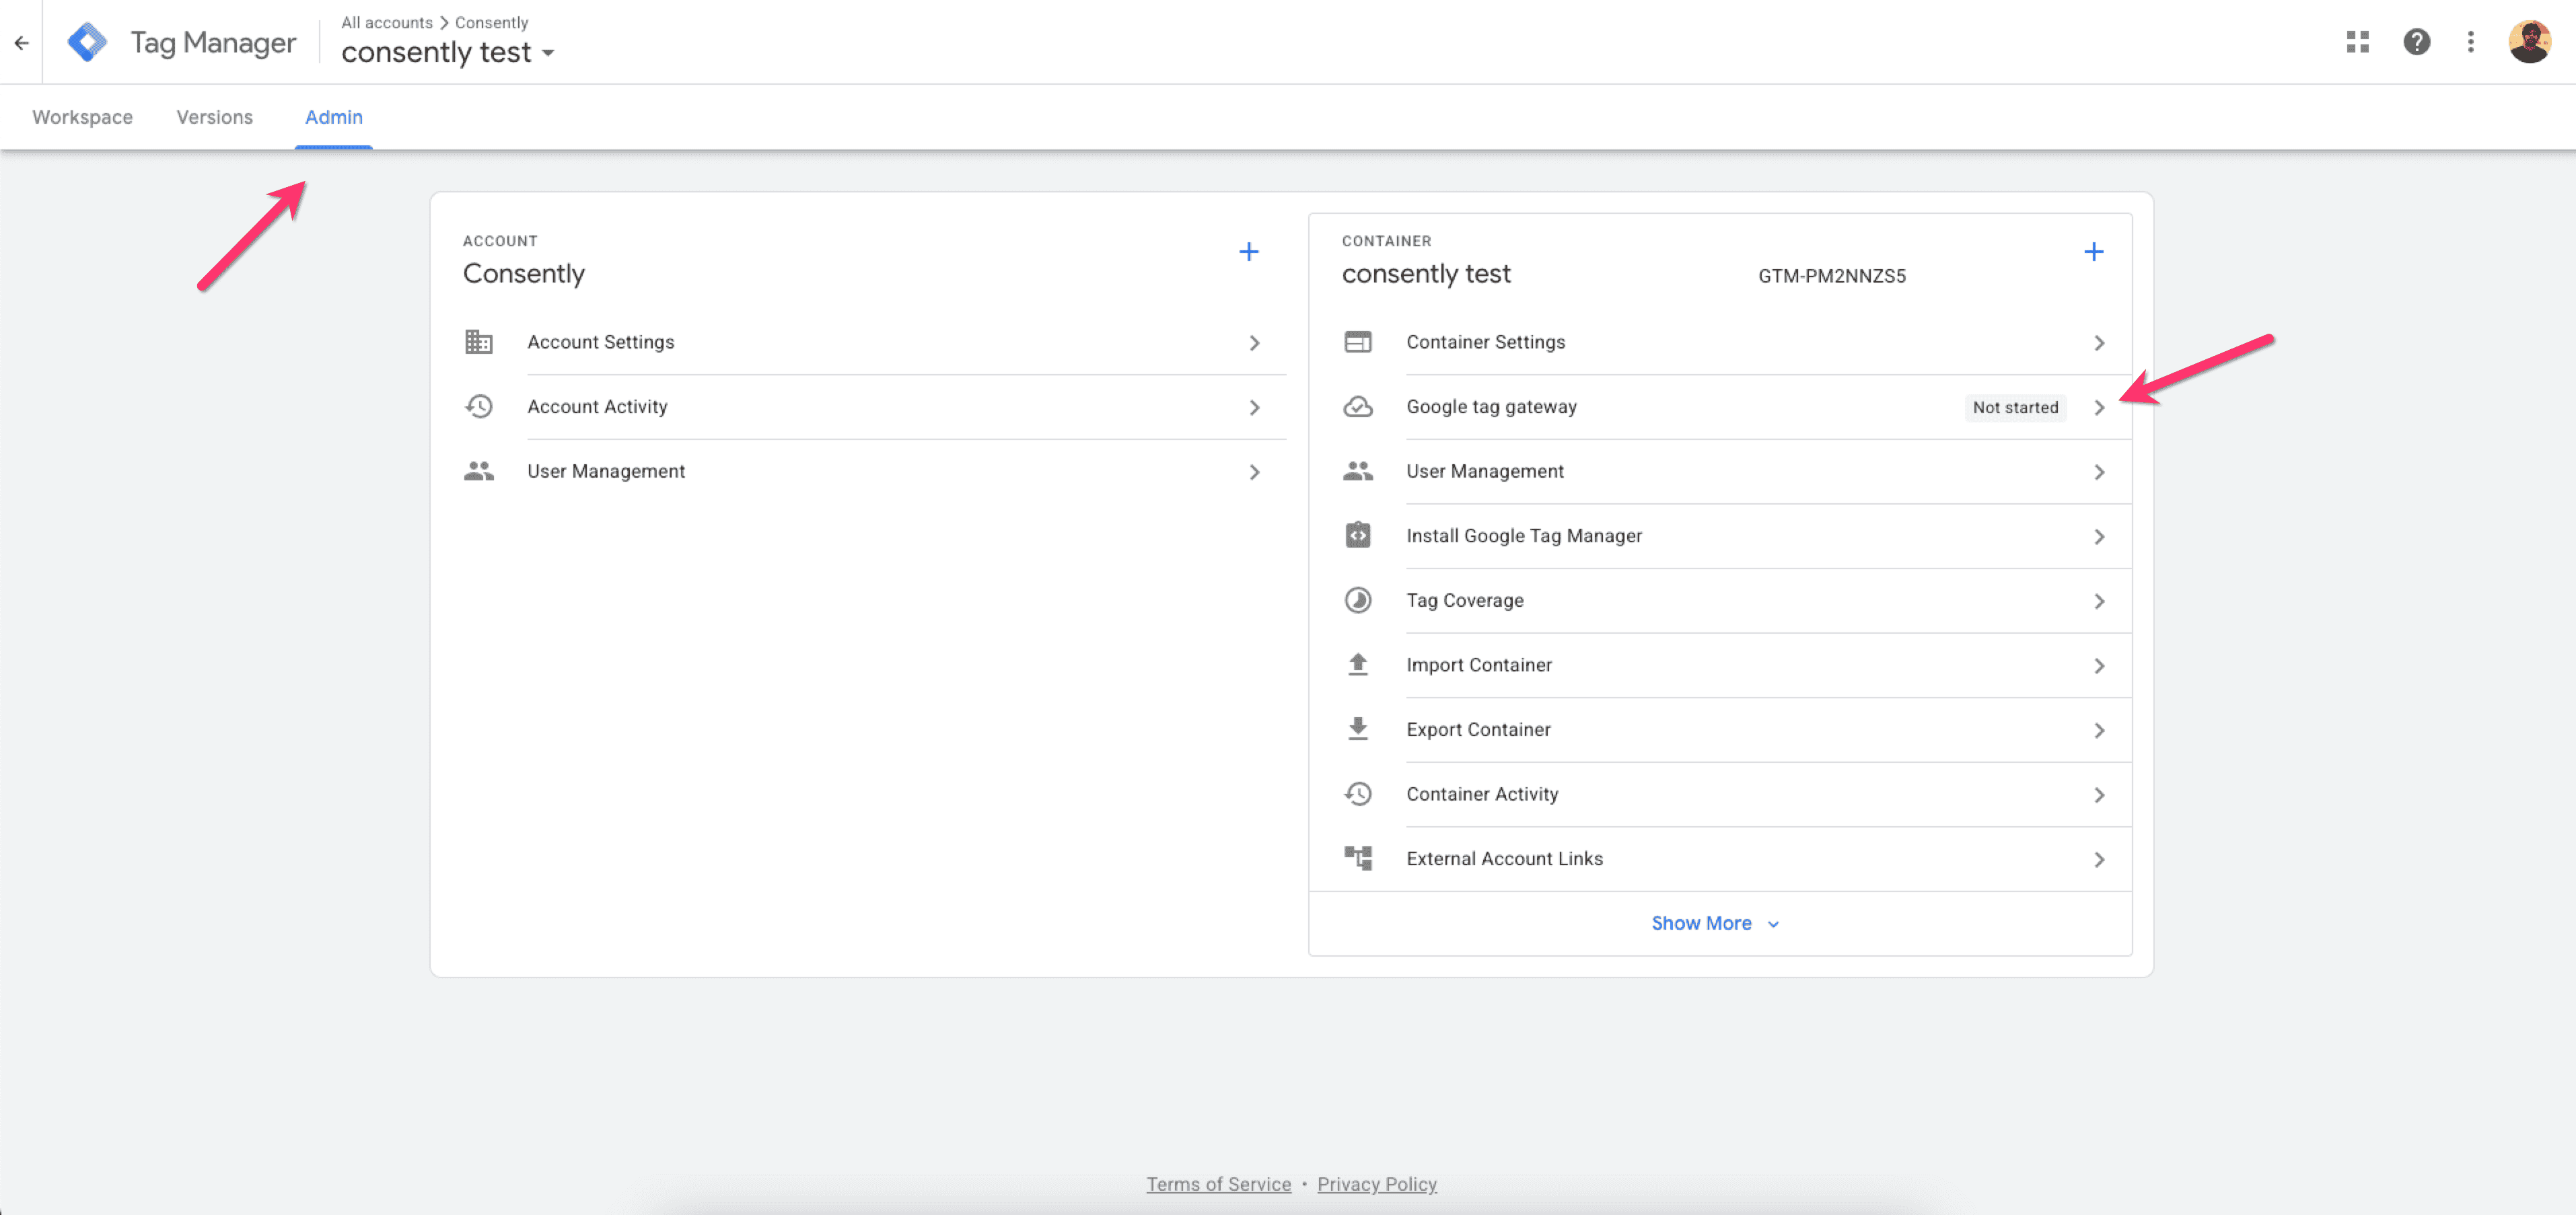Click the Container Activity chevron
This screenshot has width=2576, height=1215.
click(2099, 795)
